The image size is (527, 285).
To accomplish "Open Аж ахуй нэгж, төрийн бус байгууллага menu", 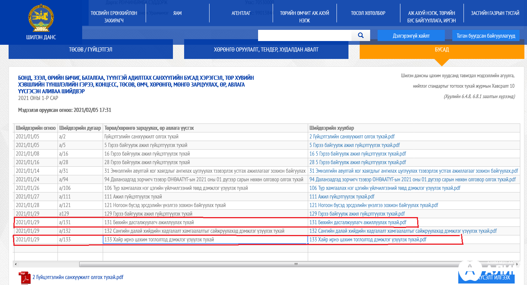I will 431,17.
